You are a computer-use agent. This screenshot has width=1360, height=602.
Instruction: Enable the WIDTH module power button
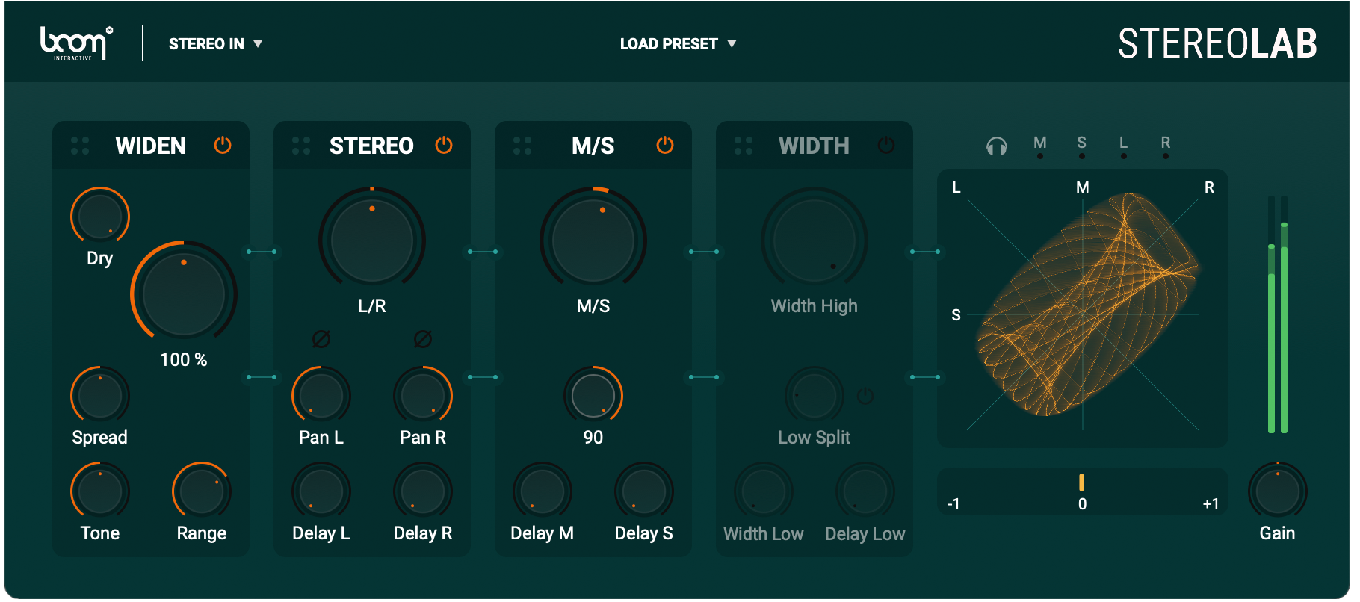(886, 145)
